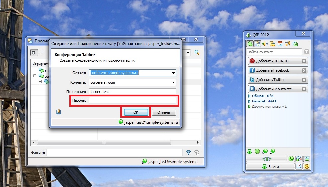Screen dimensions: 328x187
Task: Expand the Другие контакты - 1 group
Action: tap(249, 107)
